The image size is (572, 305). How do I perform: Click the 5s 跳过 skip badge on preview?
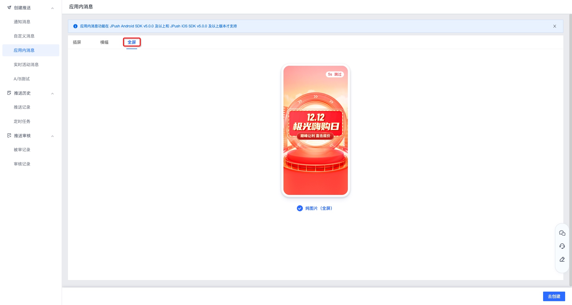335,74
